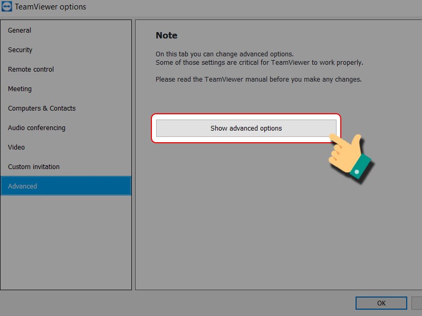Click the Note heading text
422x316 pixels.
coord(166,35)
